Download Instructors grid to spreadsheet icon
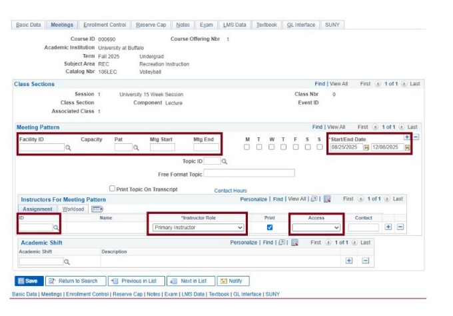453x316 pixels. tap(327, 199)
